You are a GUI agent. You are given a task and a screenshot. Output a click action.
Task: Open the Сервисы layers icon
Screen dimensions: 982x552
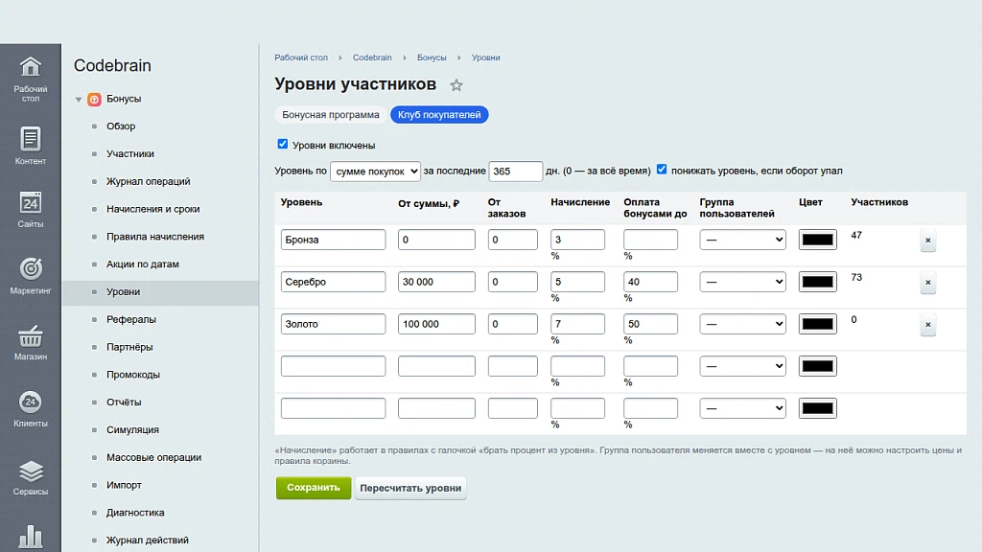(x=30, y=471)
